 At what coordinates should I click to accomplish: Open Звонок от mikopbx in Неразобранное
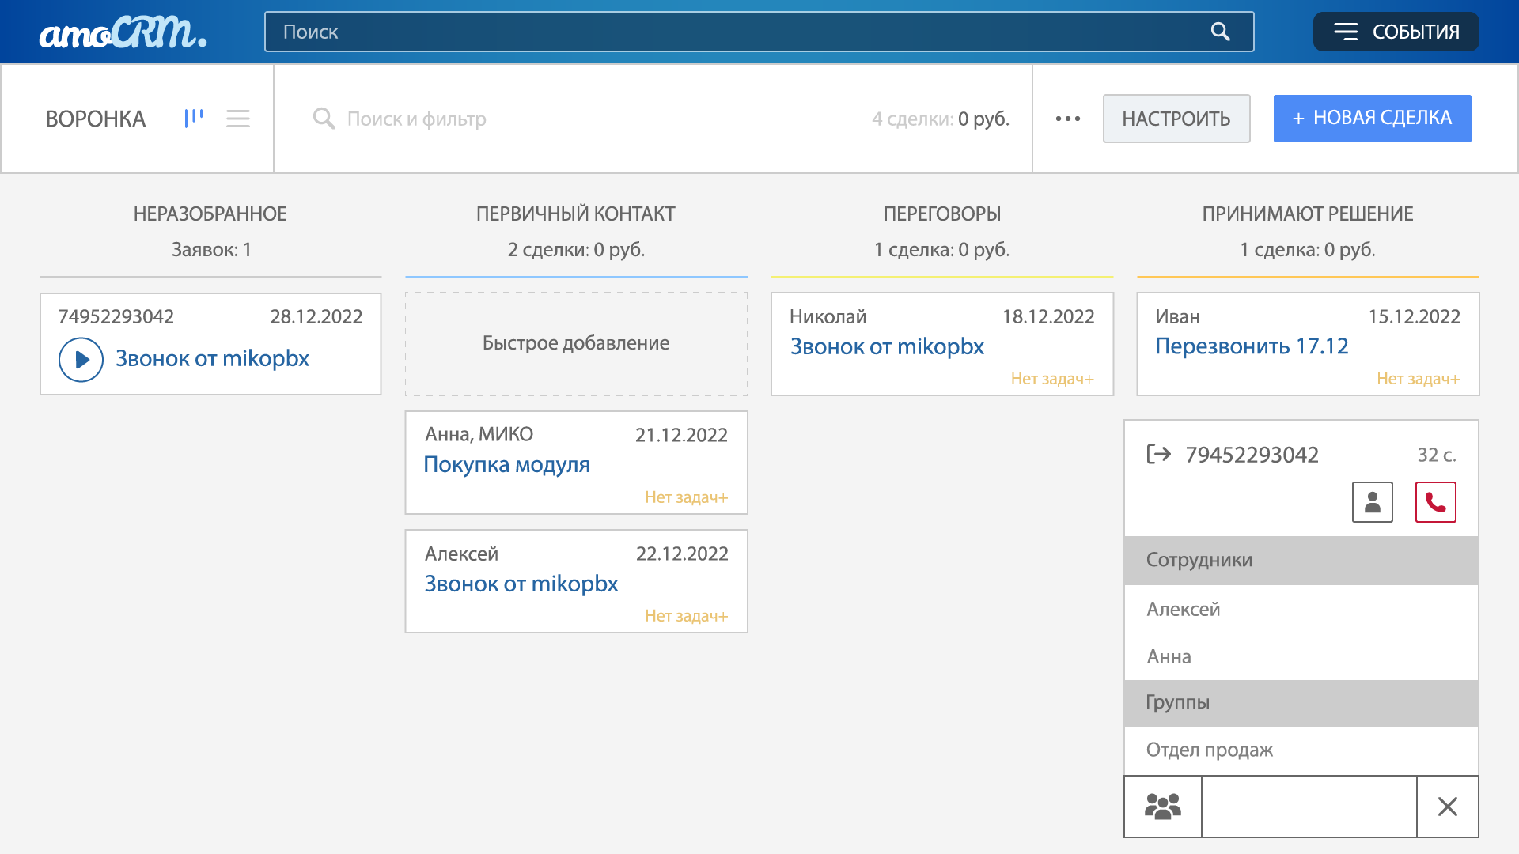tap(212, 358)
